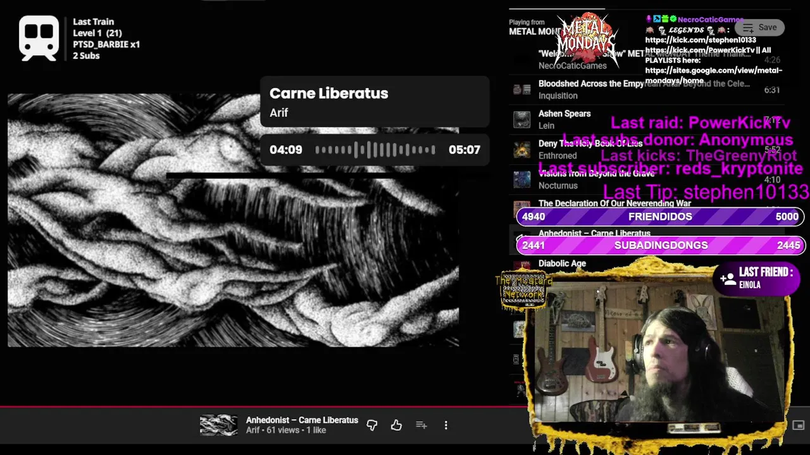Click the 'Enthroned' artist name in the queue
The height and width of the screenshot is (455, 810).
point(558,155)
